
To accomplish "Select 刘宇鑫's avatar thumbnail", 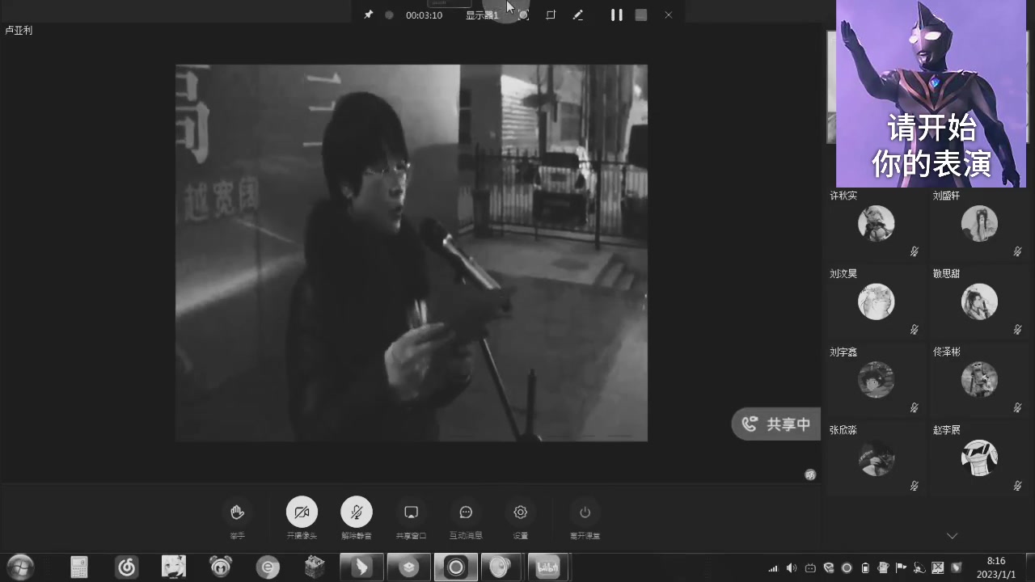I will tap(876, 379).
